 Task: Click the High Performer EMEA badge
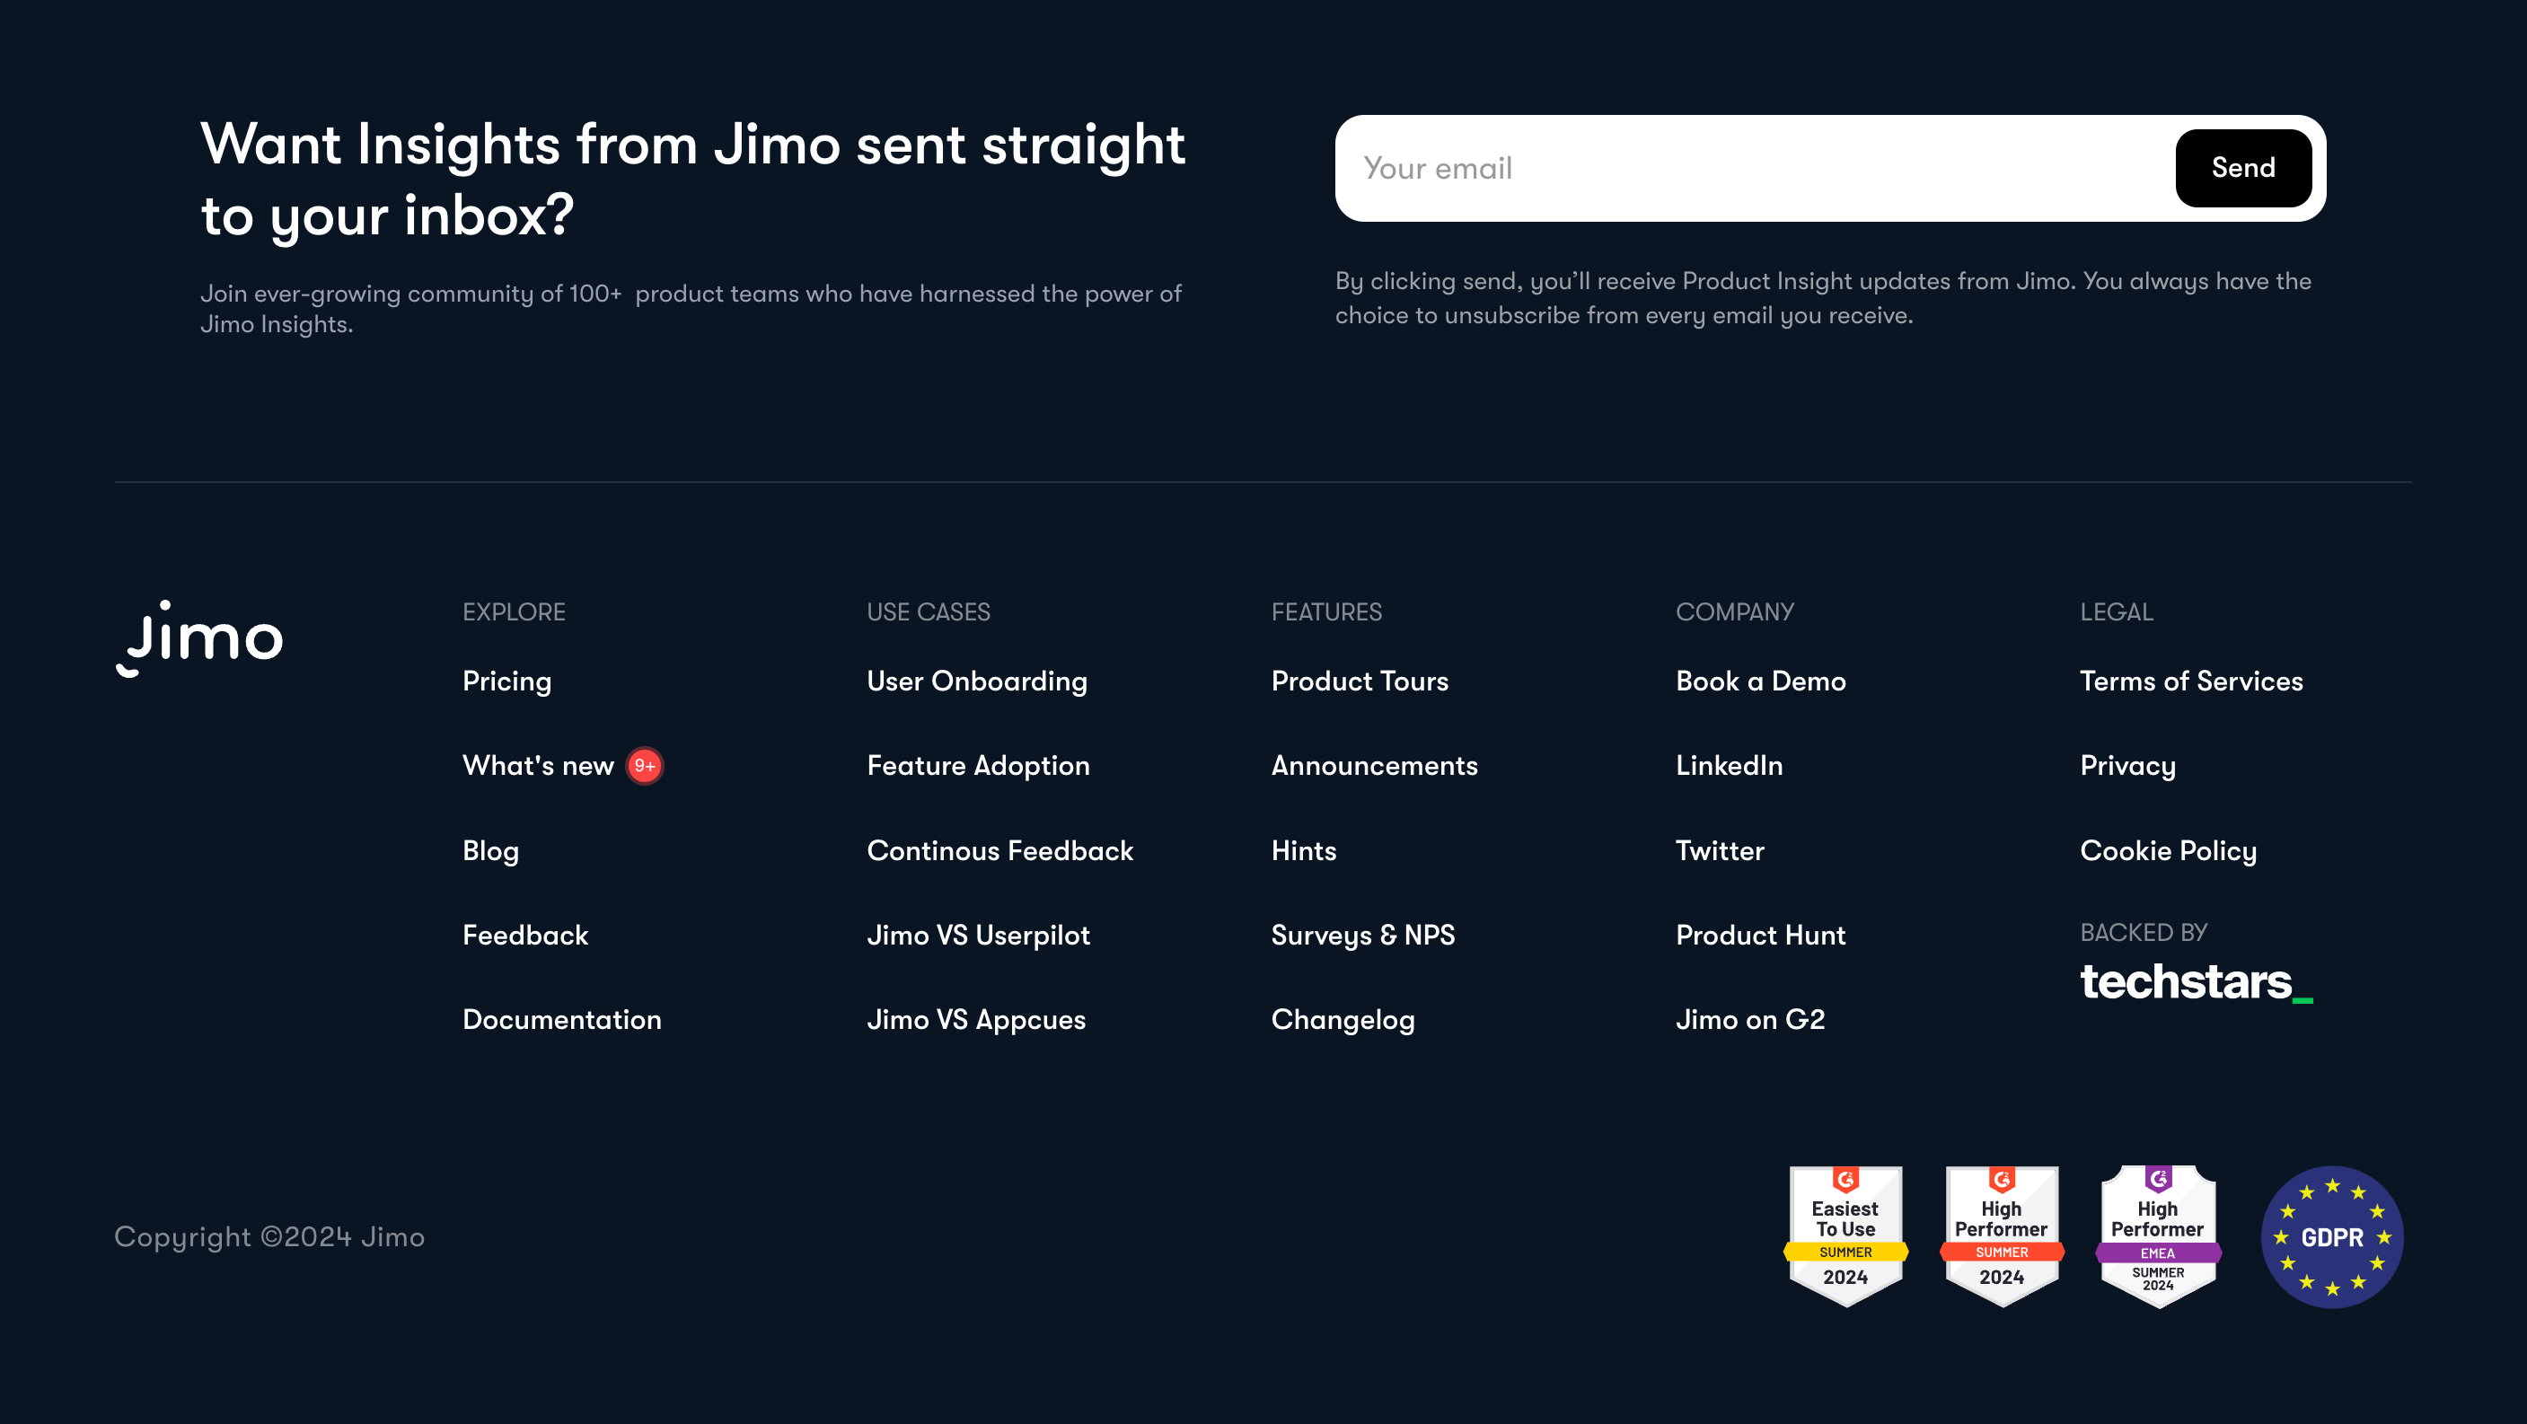pos(2157,1235)
